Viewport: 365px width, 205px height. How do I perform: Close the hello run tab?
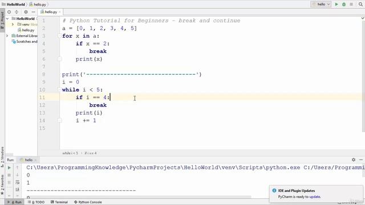[x=35, y=160]
